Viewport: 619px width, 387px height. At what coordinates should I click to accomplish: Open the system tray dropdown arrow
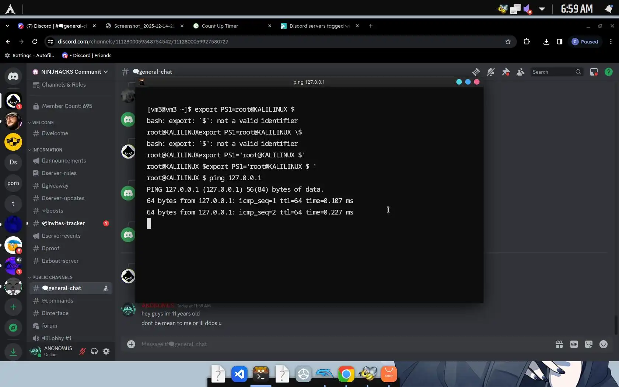coord(542,9)
